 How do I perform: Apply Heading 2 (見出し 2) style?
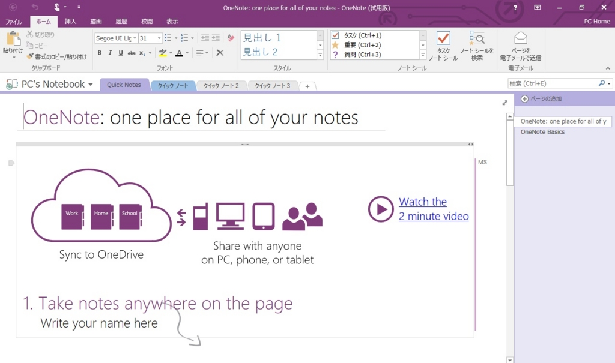(x=261, y=52)
